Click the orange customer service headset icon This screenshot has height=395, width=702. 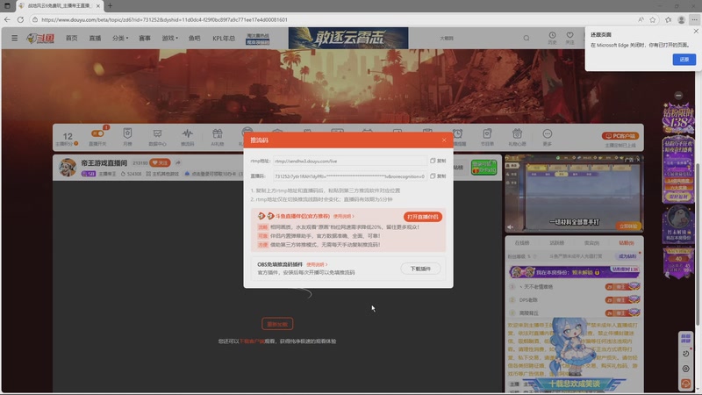click(x=685, y=384)
